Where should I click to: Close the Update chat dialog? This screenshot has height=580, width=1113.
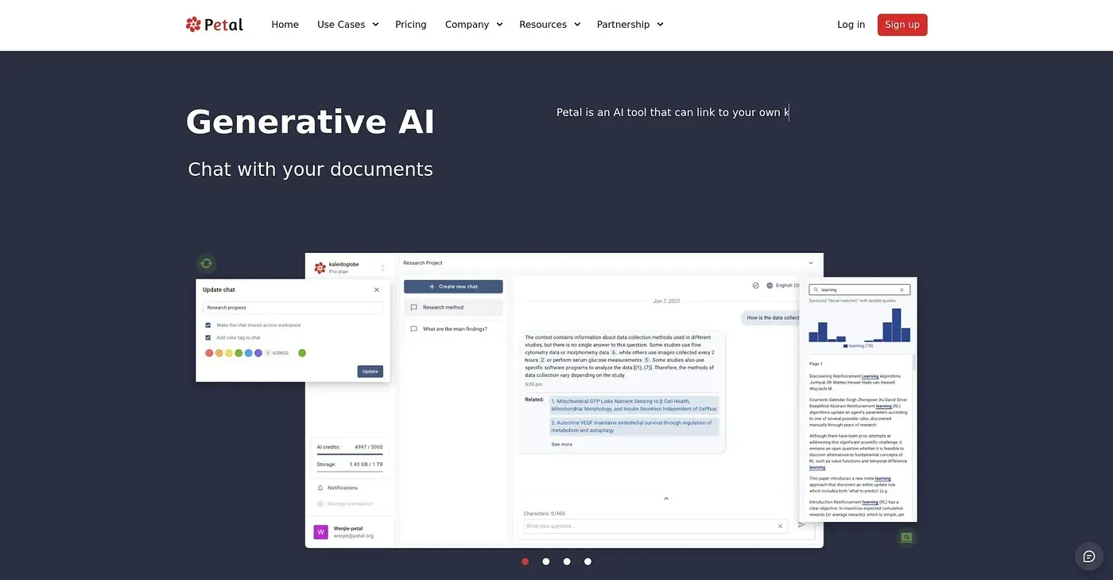[377, 290]
